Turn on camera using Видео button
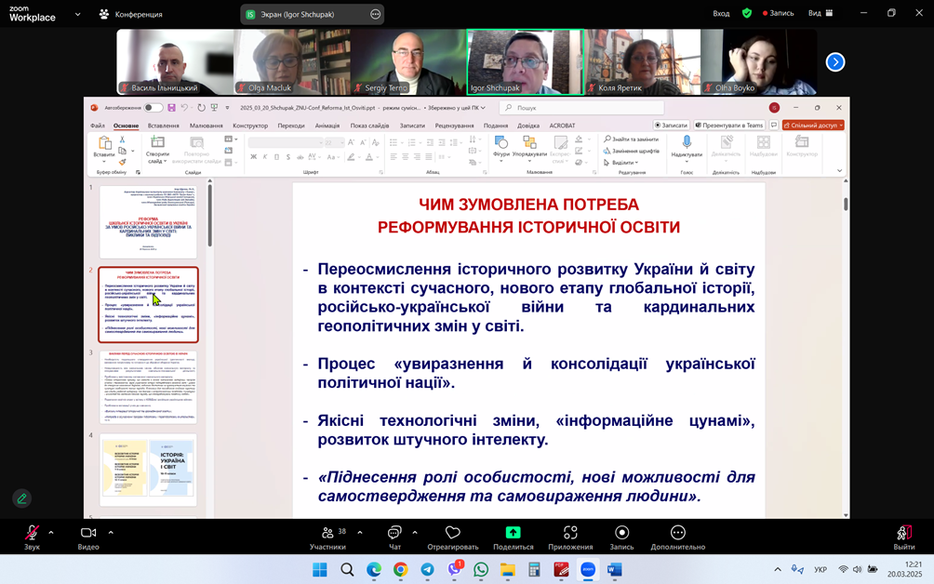This screenshot has height=584, width=934. [88, 533]
